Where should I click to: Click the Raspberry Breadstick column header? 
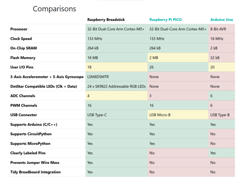106,19
